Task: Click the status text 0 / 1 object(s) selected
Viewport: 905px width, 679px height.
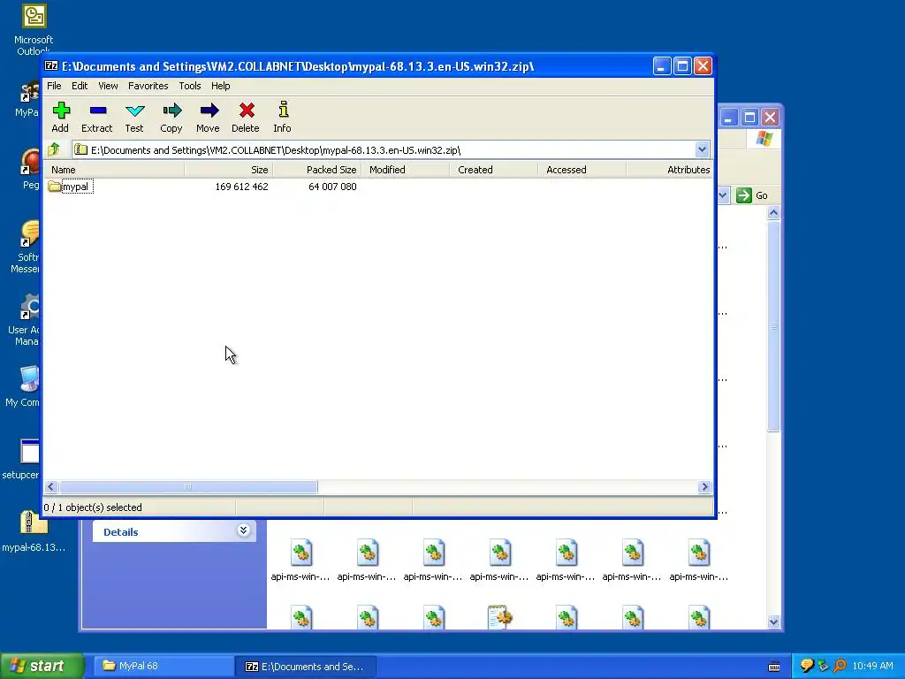Action: tap(93, 507)
